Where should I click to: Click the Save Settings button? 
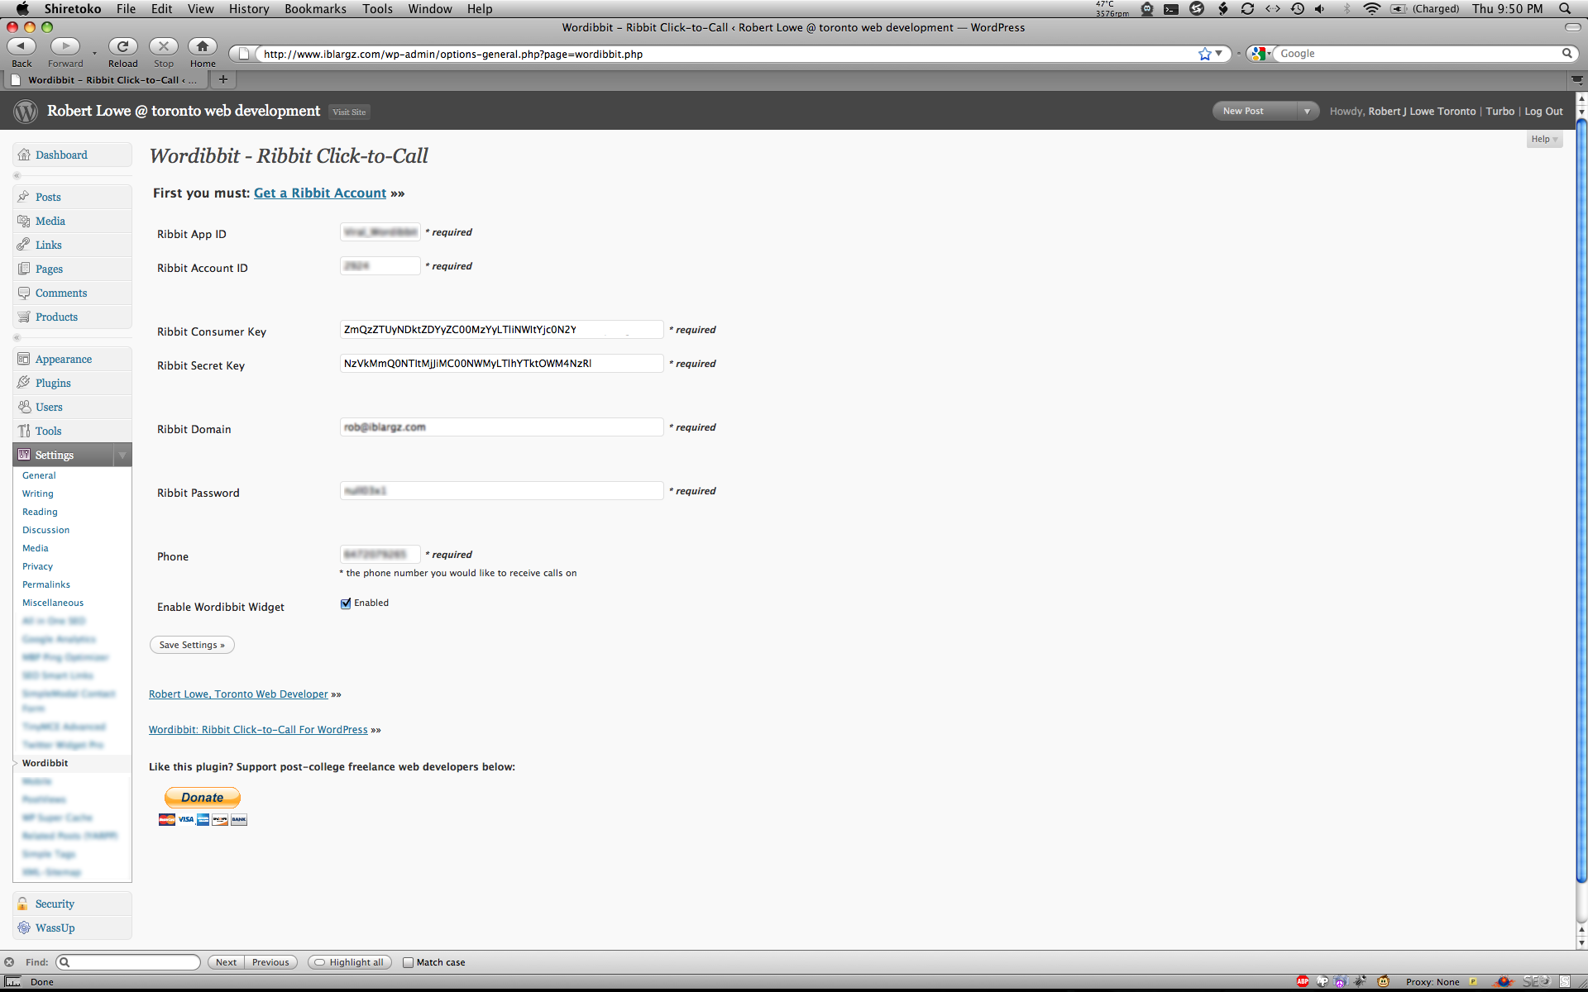(x=192, y=645)
